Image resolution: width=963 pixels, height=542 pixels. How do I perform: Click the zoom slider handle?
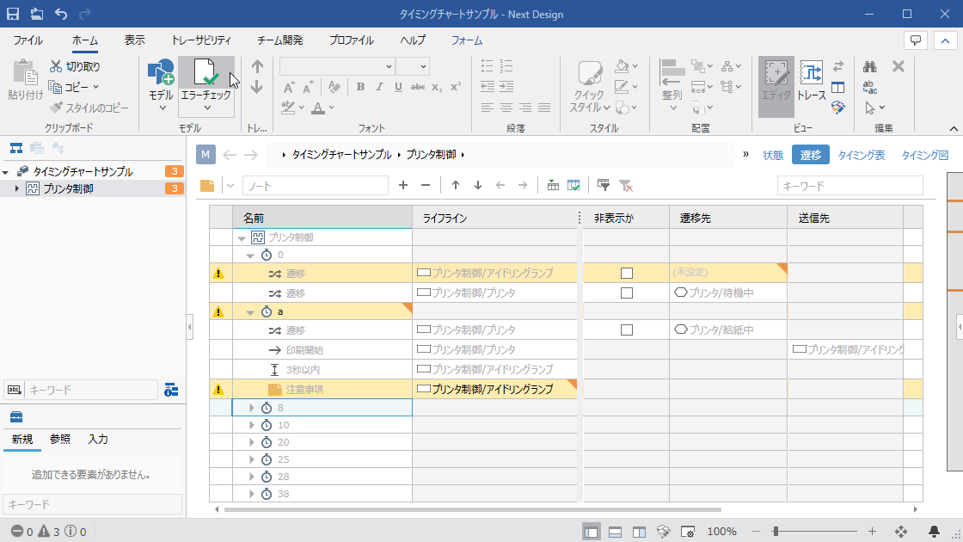[776, 532]
